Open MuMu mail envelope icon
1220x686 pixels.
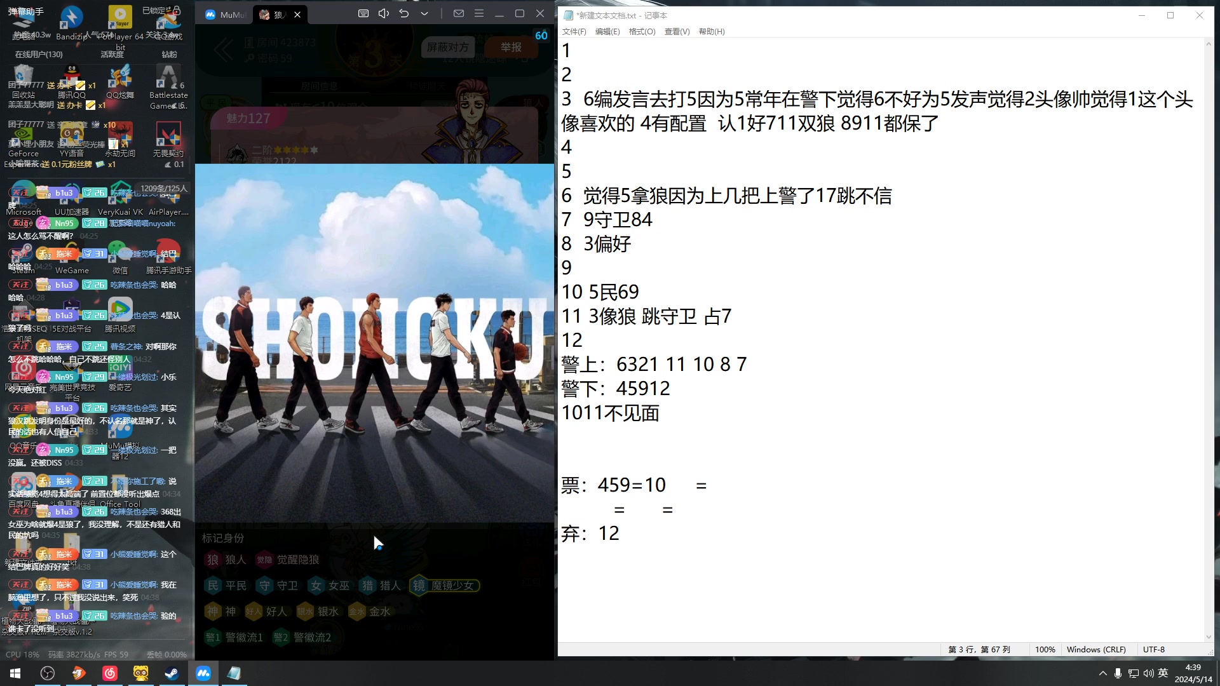pos(459,13)
